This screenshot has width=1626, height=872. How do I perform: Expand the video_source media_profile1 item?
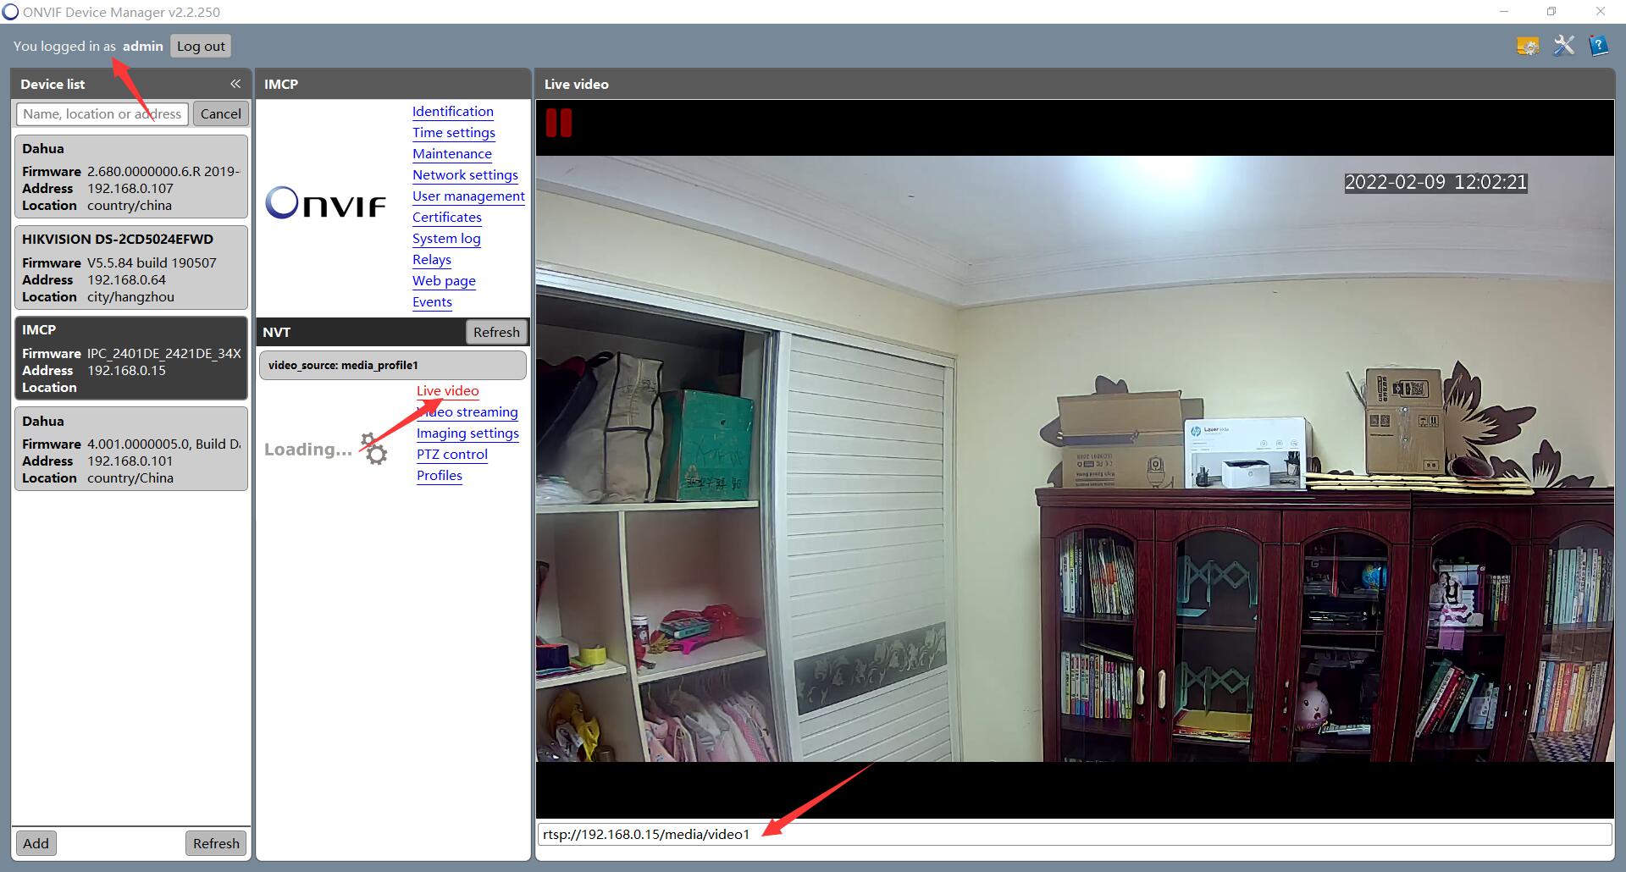[x=392, y=366]
